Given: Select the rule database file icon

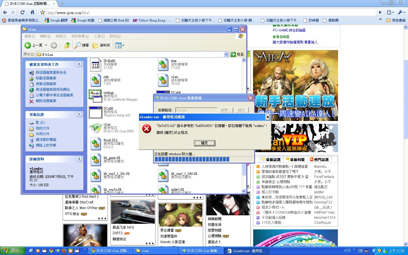Looking at the screenshot, I should (x=95, y=80).
